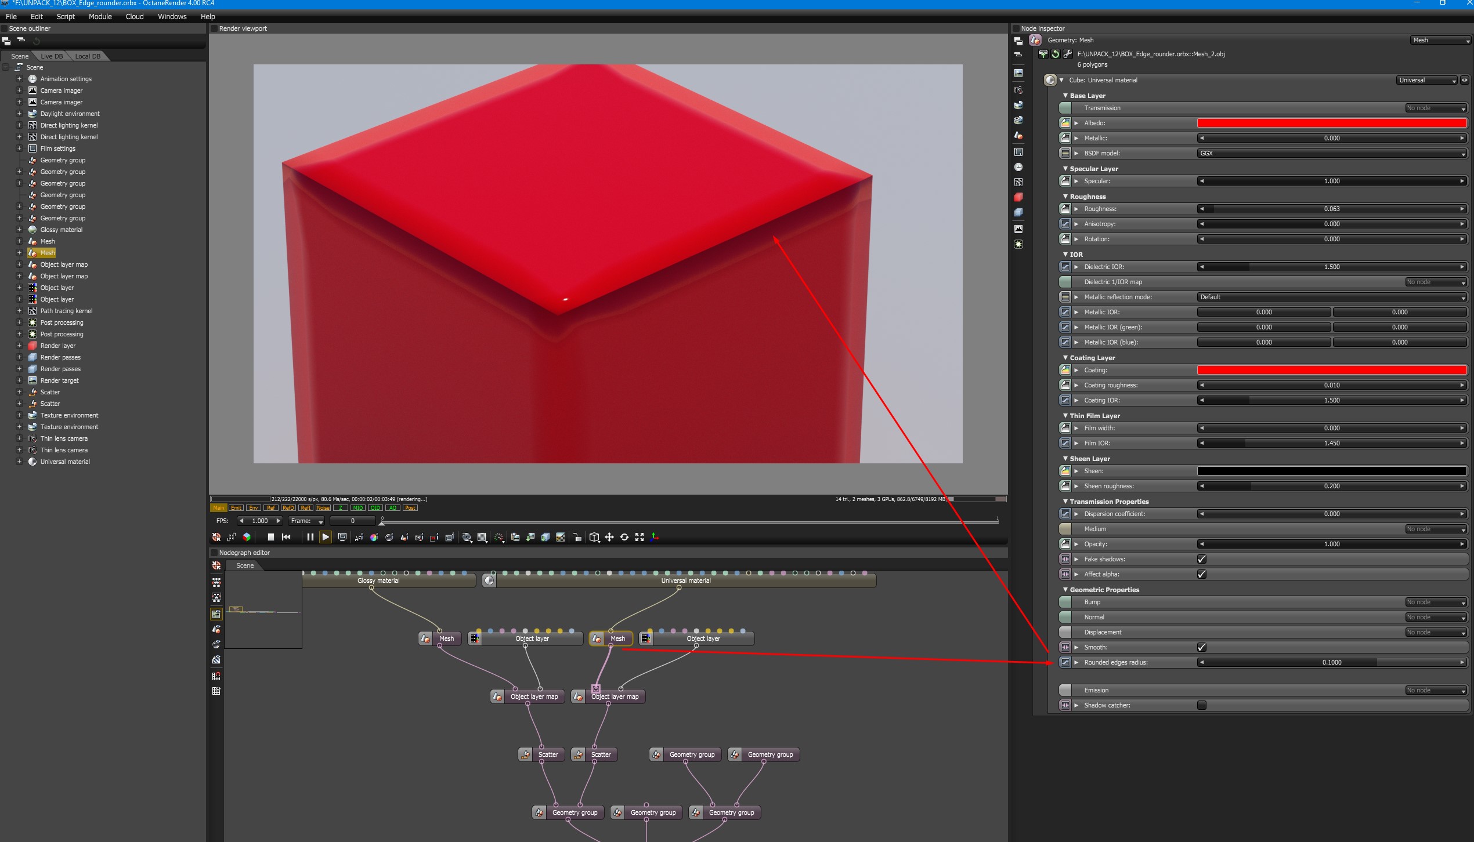Recenter view with the target icon
The width and height of the screenshot is (1474, 842).
[x=216, y=537]
